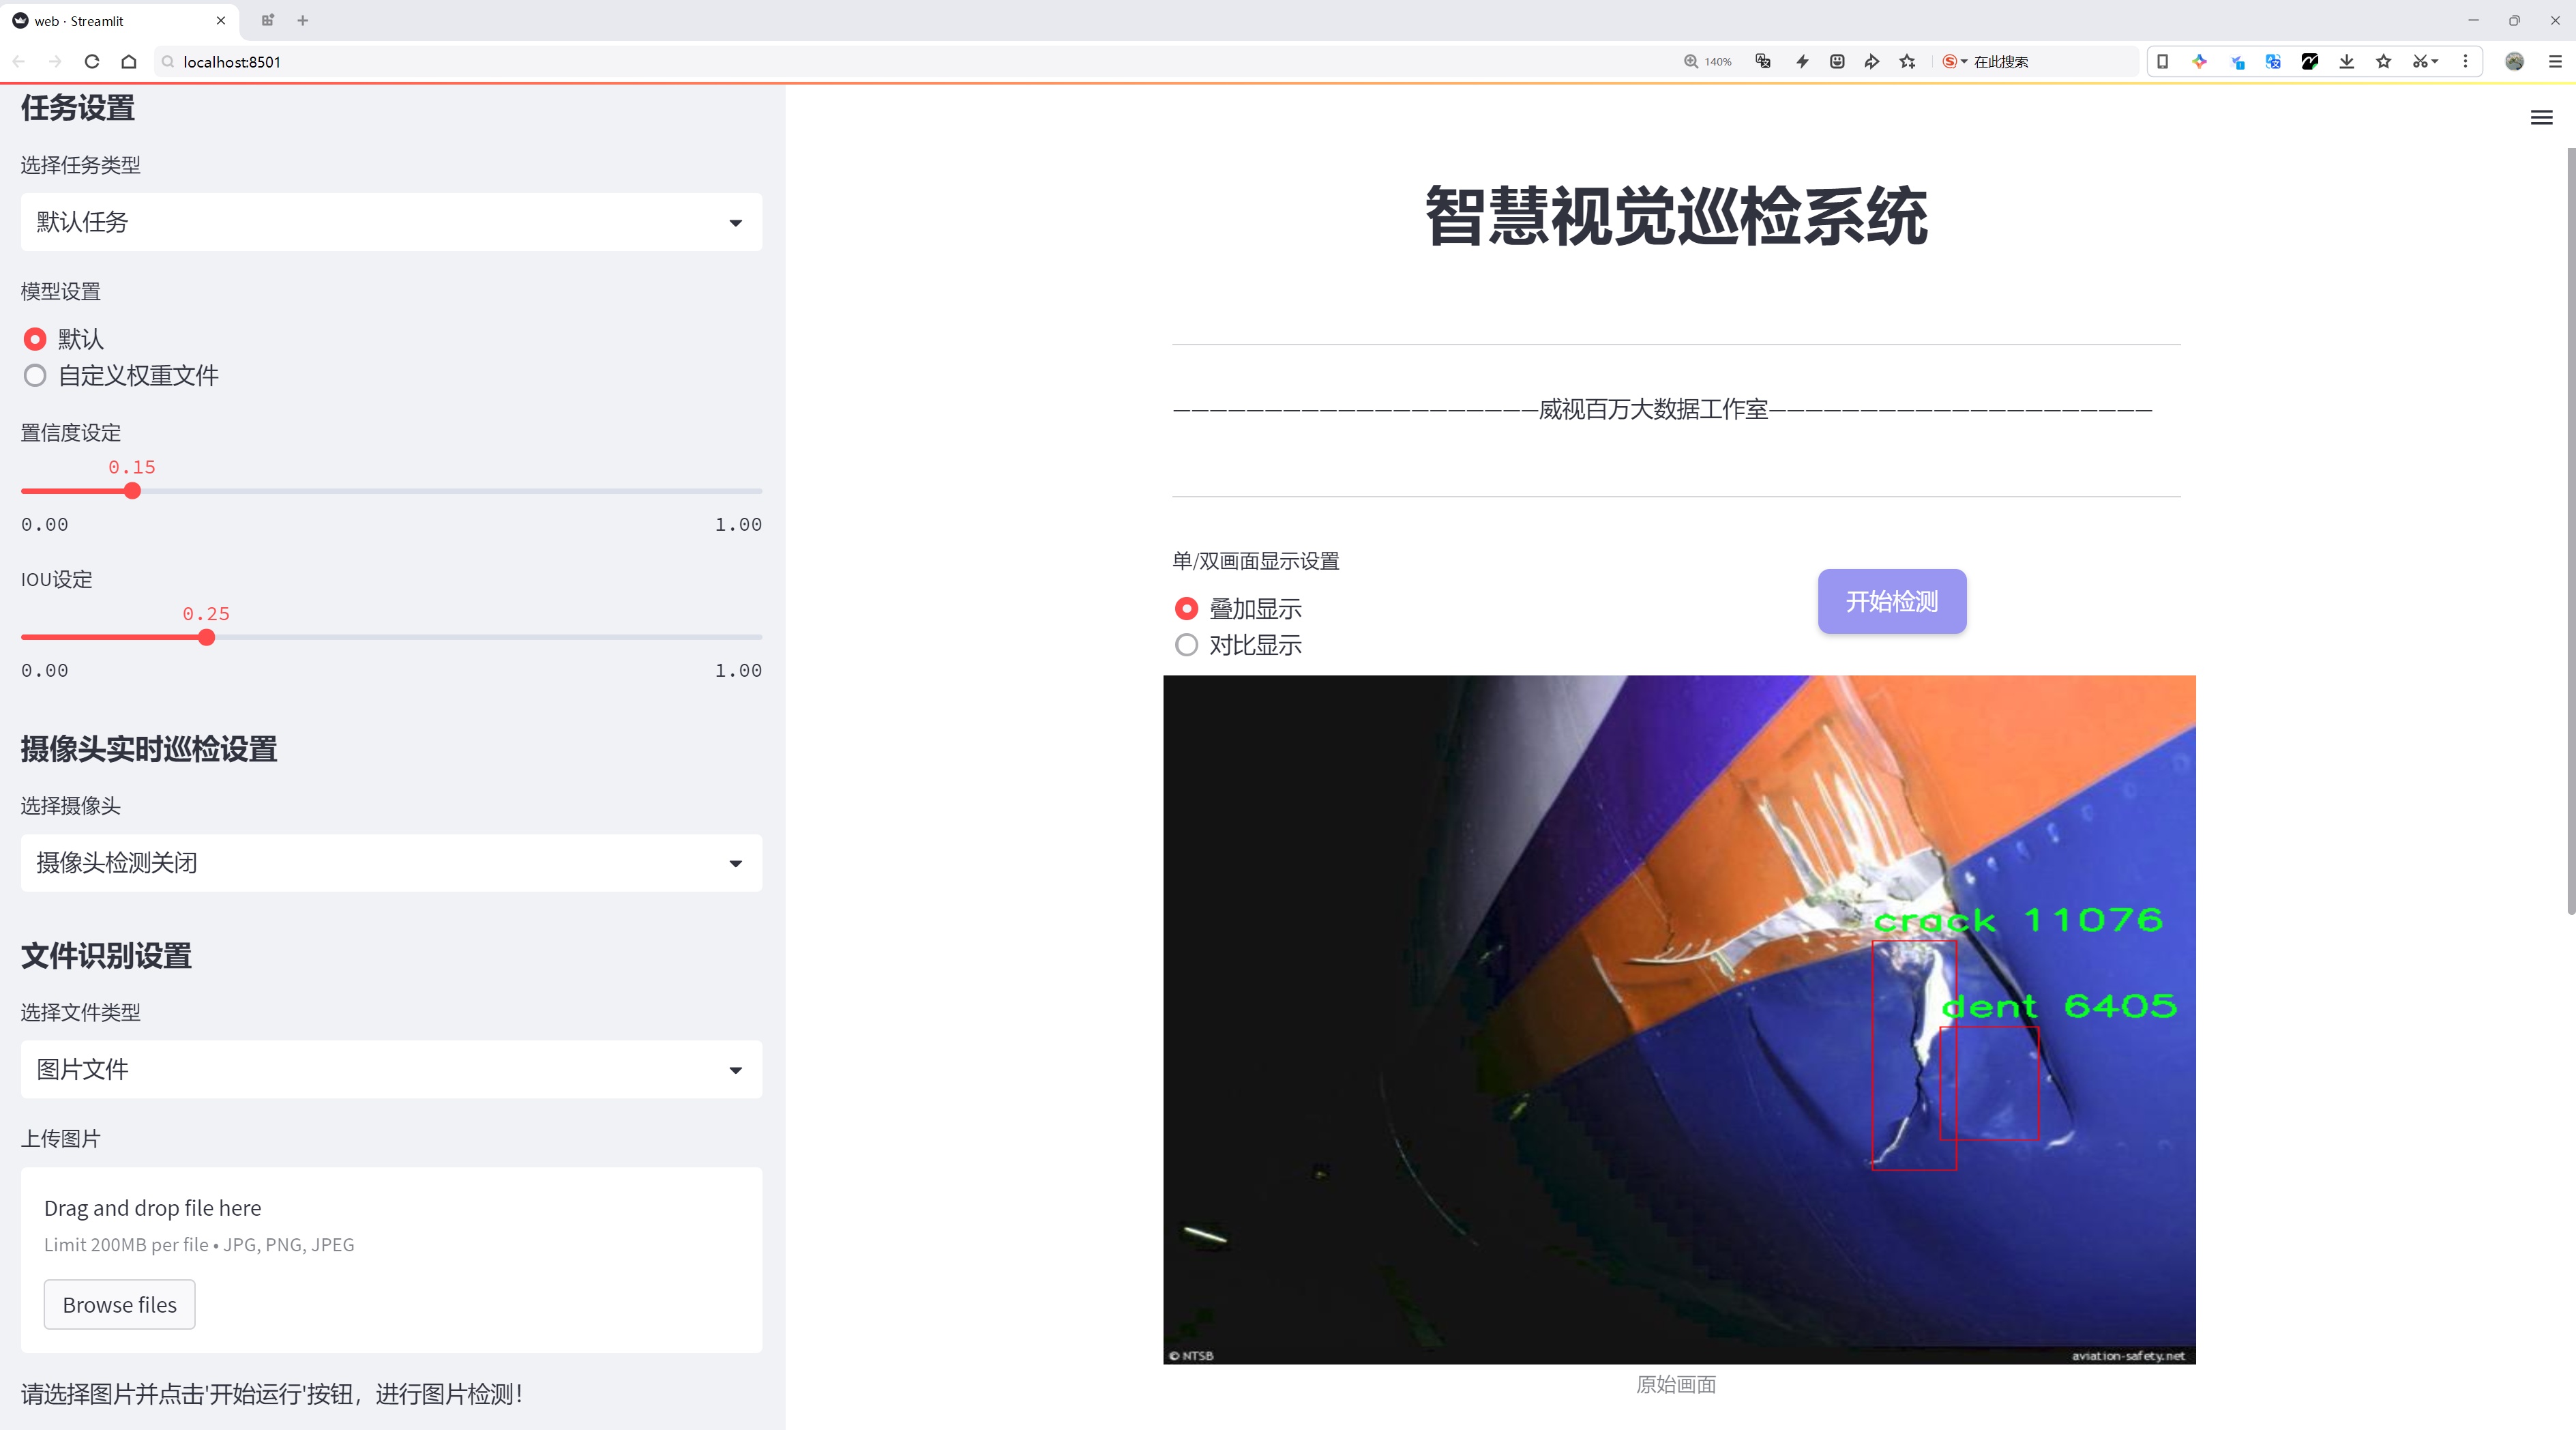Screen dimensions: 2576x1430
Task: Open the scissors screenshot tool dropdown
Action: click(x=2425, y=61)
